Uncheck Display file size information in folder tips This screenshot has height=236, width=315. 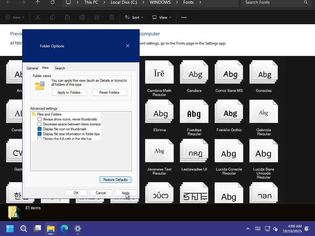[40, 134]
